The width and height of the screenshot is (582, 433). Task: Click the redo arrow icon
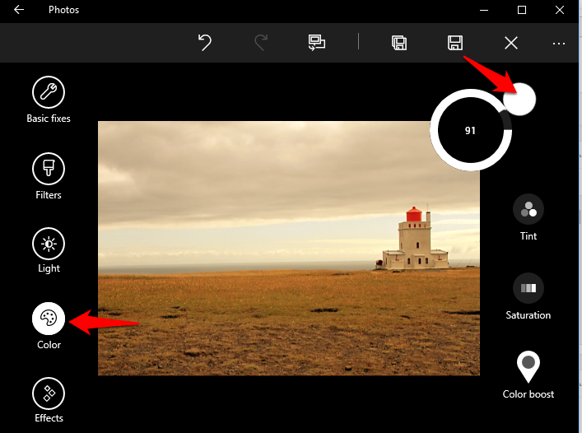(x=261, y=42)
